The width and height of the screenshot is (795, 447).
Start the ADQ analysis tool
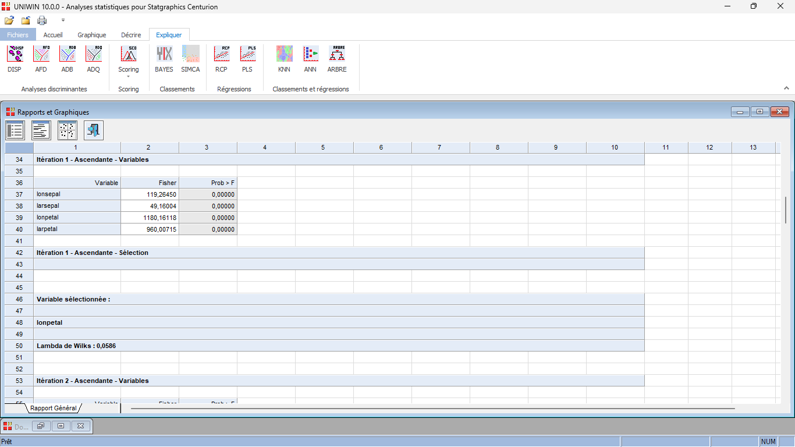pyautogui.click(x=94, y=59)
